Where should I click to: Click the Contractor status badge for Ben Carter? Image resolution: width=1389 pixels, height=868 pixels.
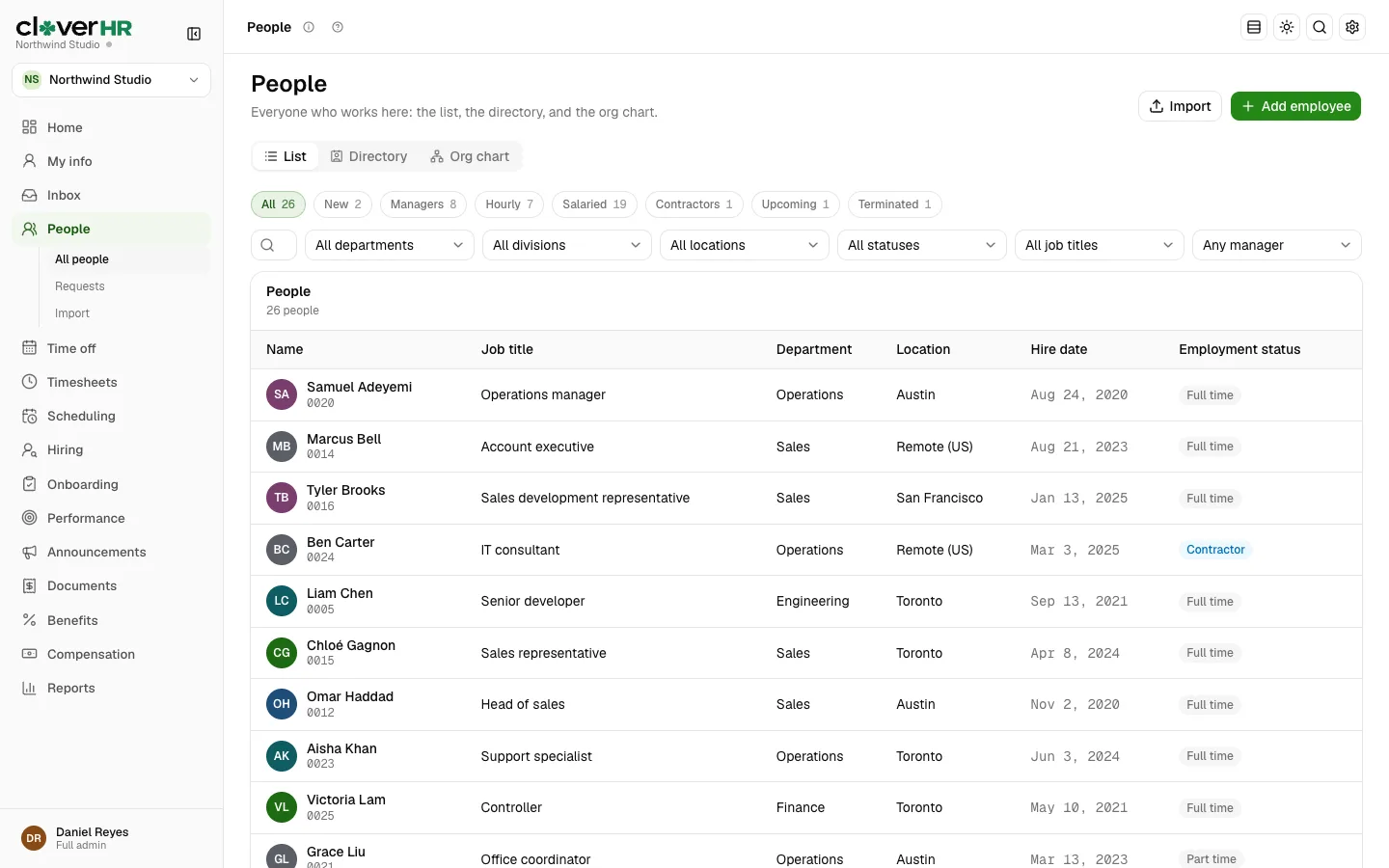(x=1215, y=550)
